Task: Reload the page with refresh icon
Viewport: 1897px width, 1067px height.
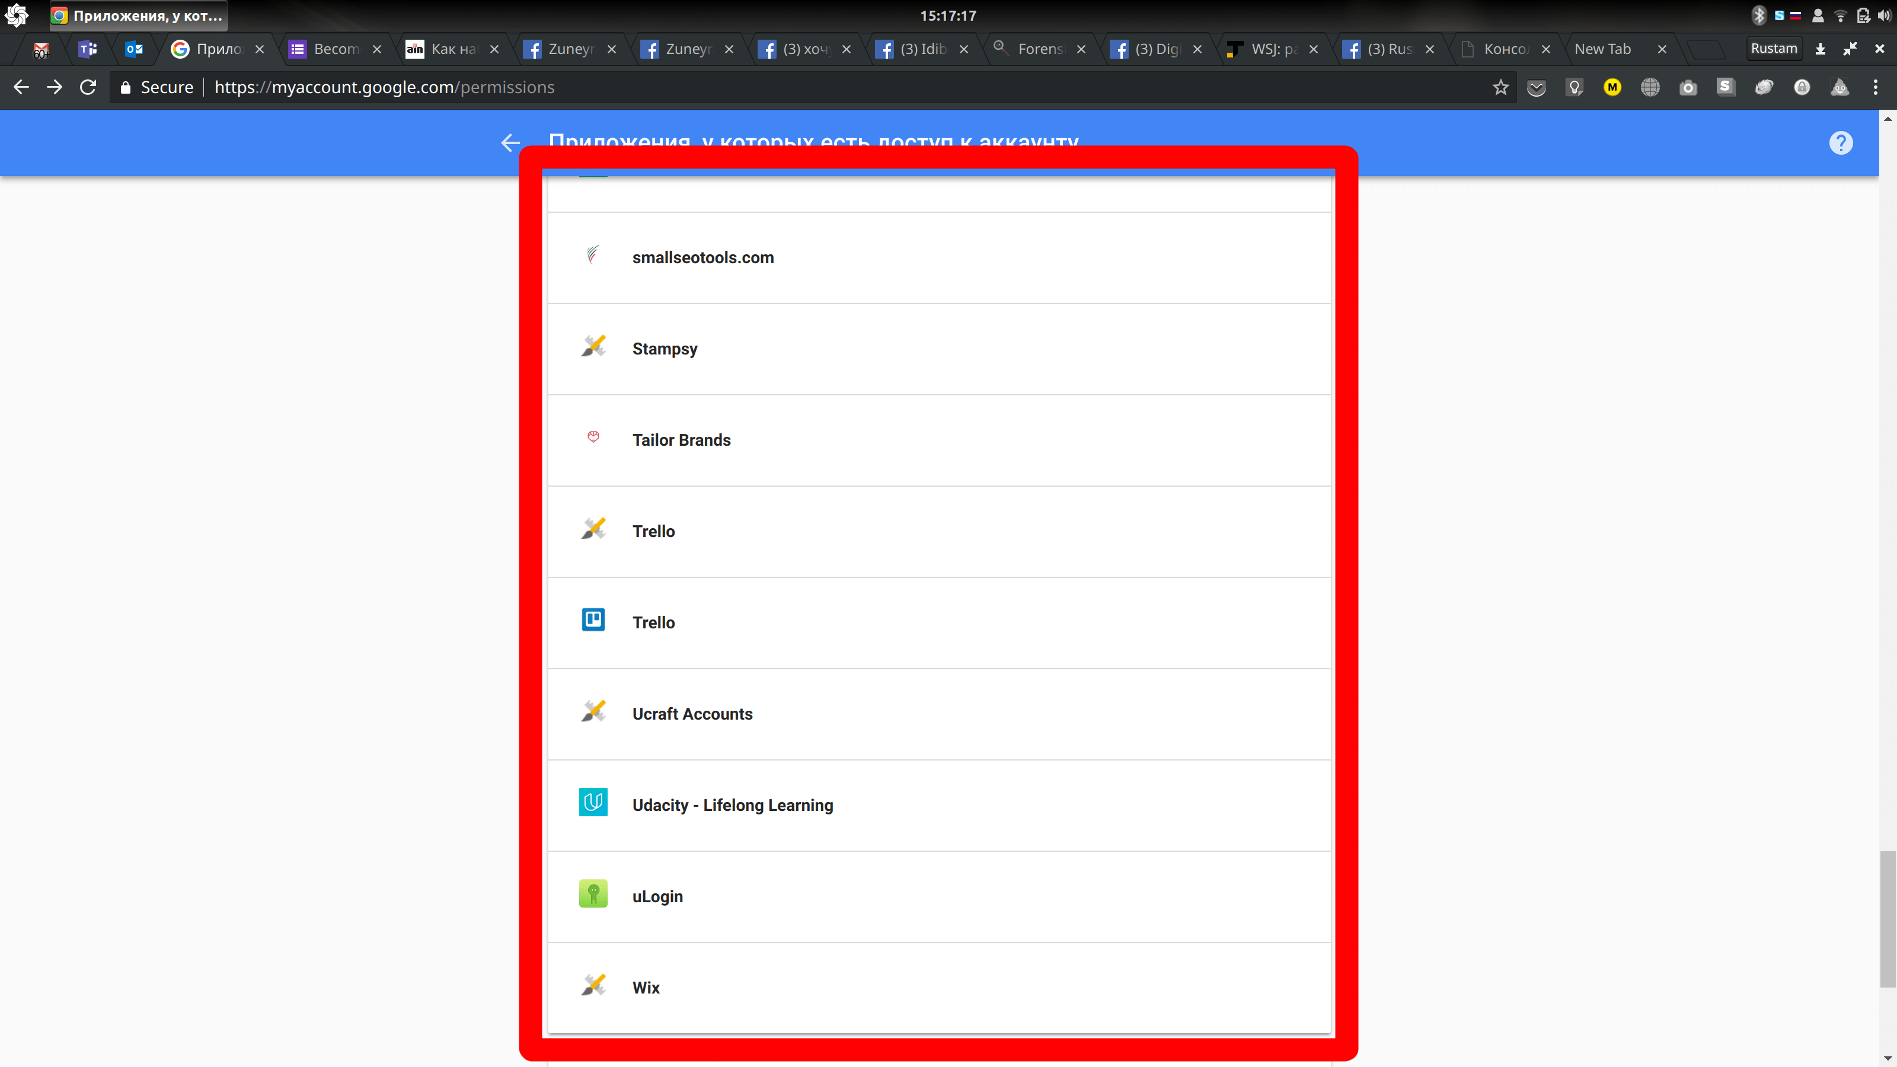Action: point(88,87)
